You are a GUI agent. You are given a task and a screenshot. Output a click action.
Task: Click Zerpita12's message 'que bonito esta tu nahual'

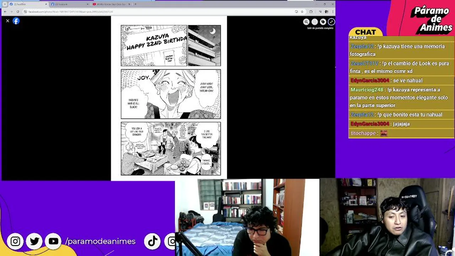401,114
